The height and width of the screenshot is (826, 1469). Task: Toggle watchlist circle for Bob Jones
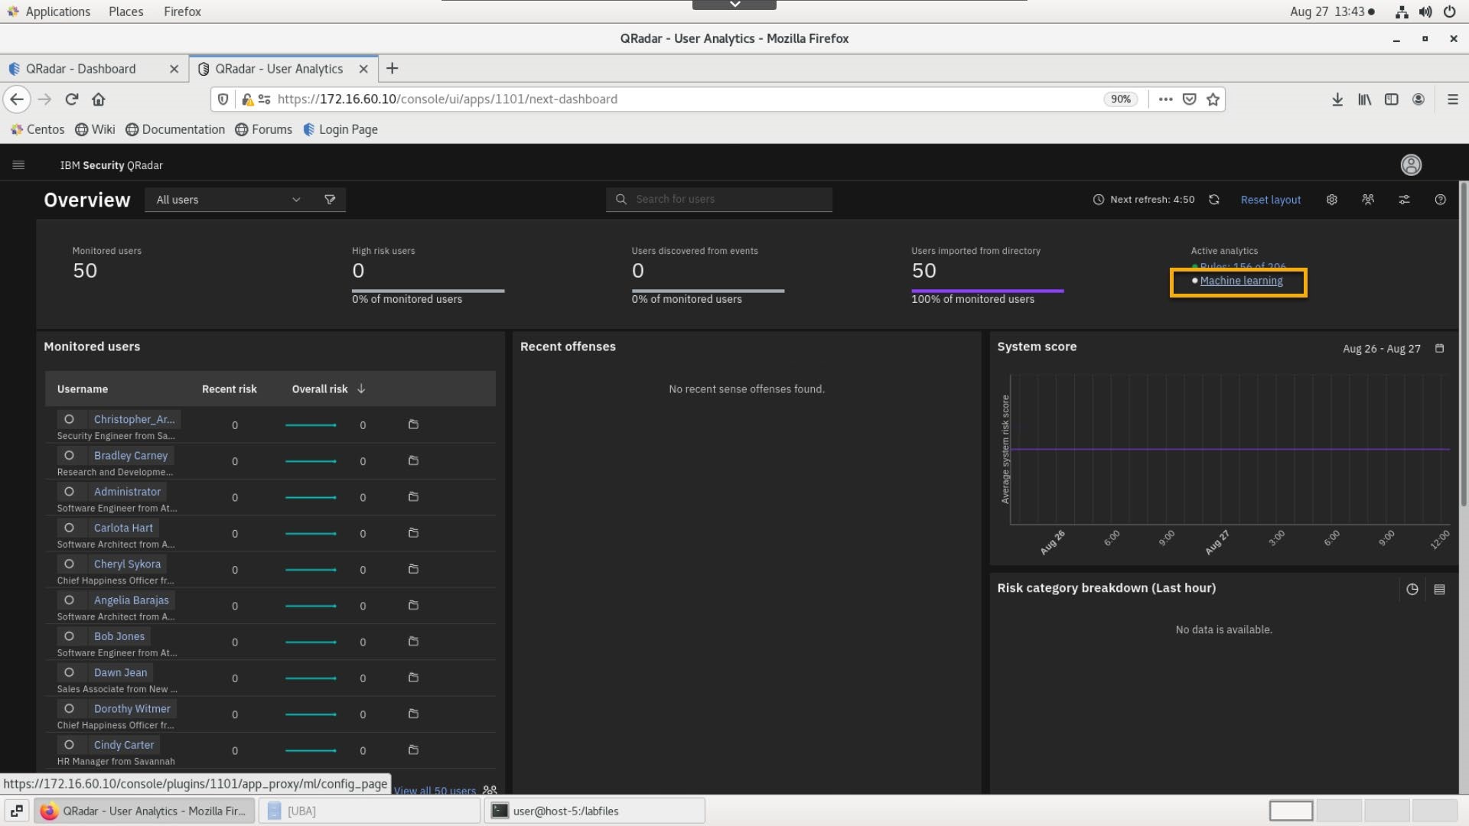tap(69, 636)
